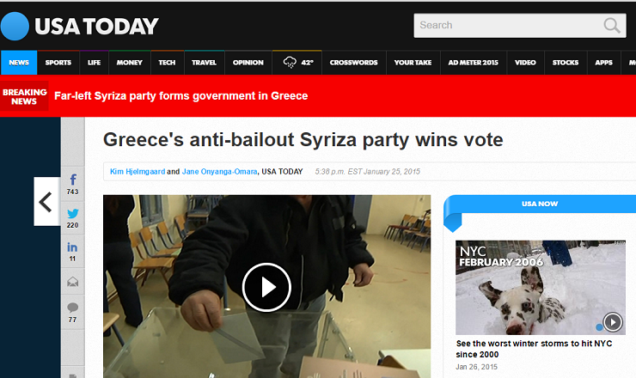The height and width of the screenshot is (378, 636).
Task: Play the Greece election video
Action: point(266,287)
